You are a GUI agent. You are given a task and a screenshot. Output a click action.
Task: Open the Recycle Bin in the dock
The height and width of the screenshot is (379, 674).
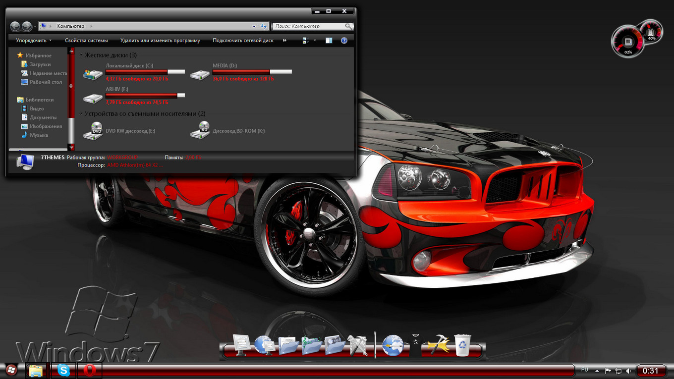(463, 345)
